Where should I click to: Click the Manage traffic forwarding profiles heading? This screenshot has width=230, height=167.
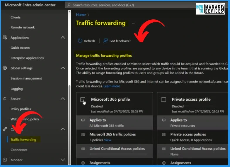click(104, 55)
